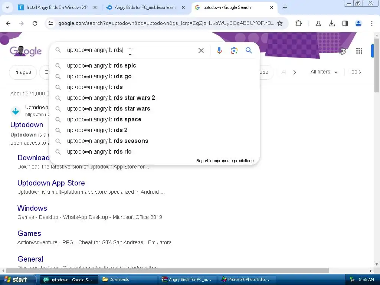
Task: Choose suggestion uptodown angry birds go
Action: point(155,76)
